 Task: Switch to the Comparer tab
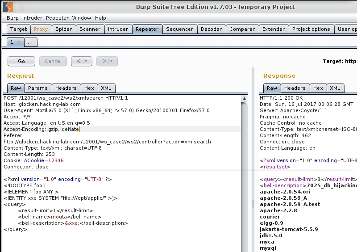[242, 29]
